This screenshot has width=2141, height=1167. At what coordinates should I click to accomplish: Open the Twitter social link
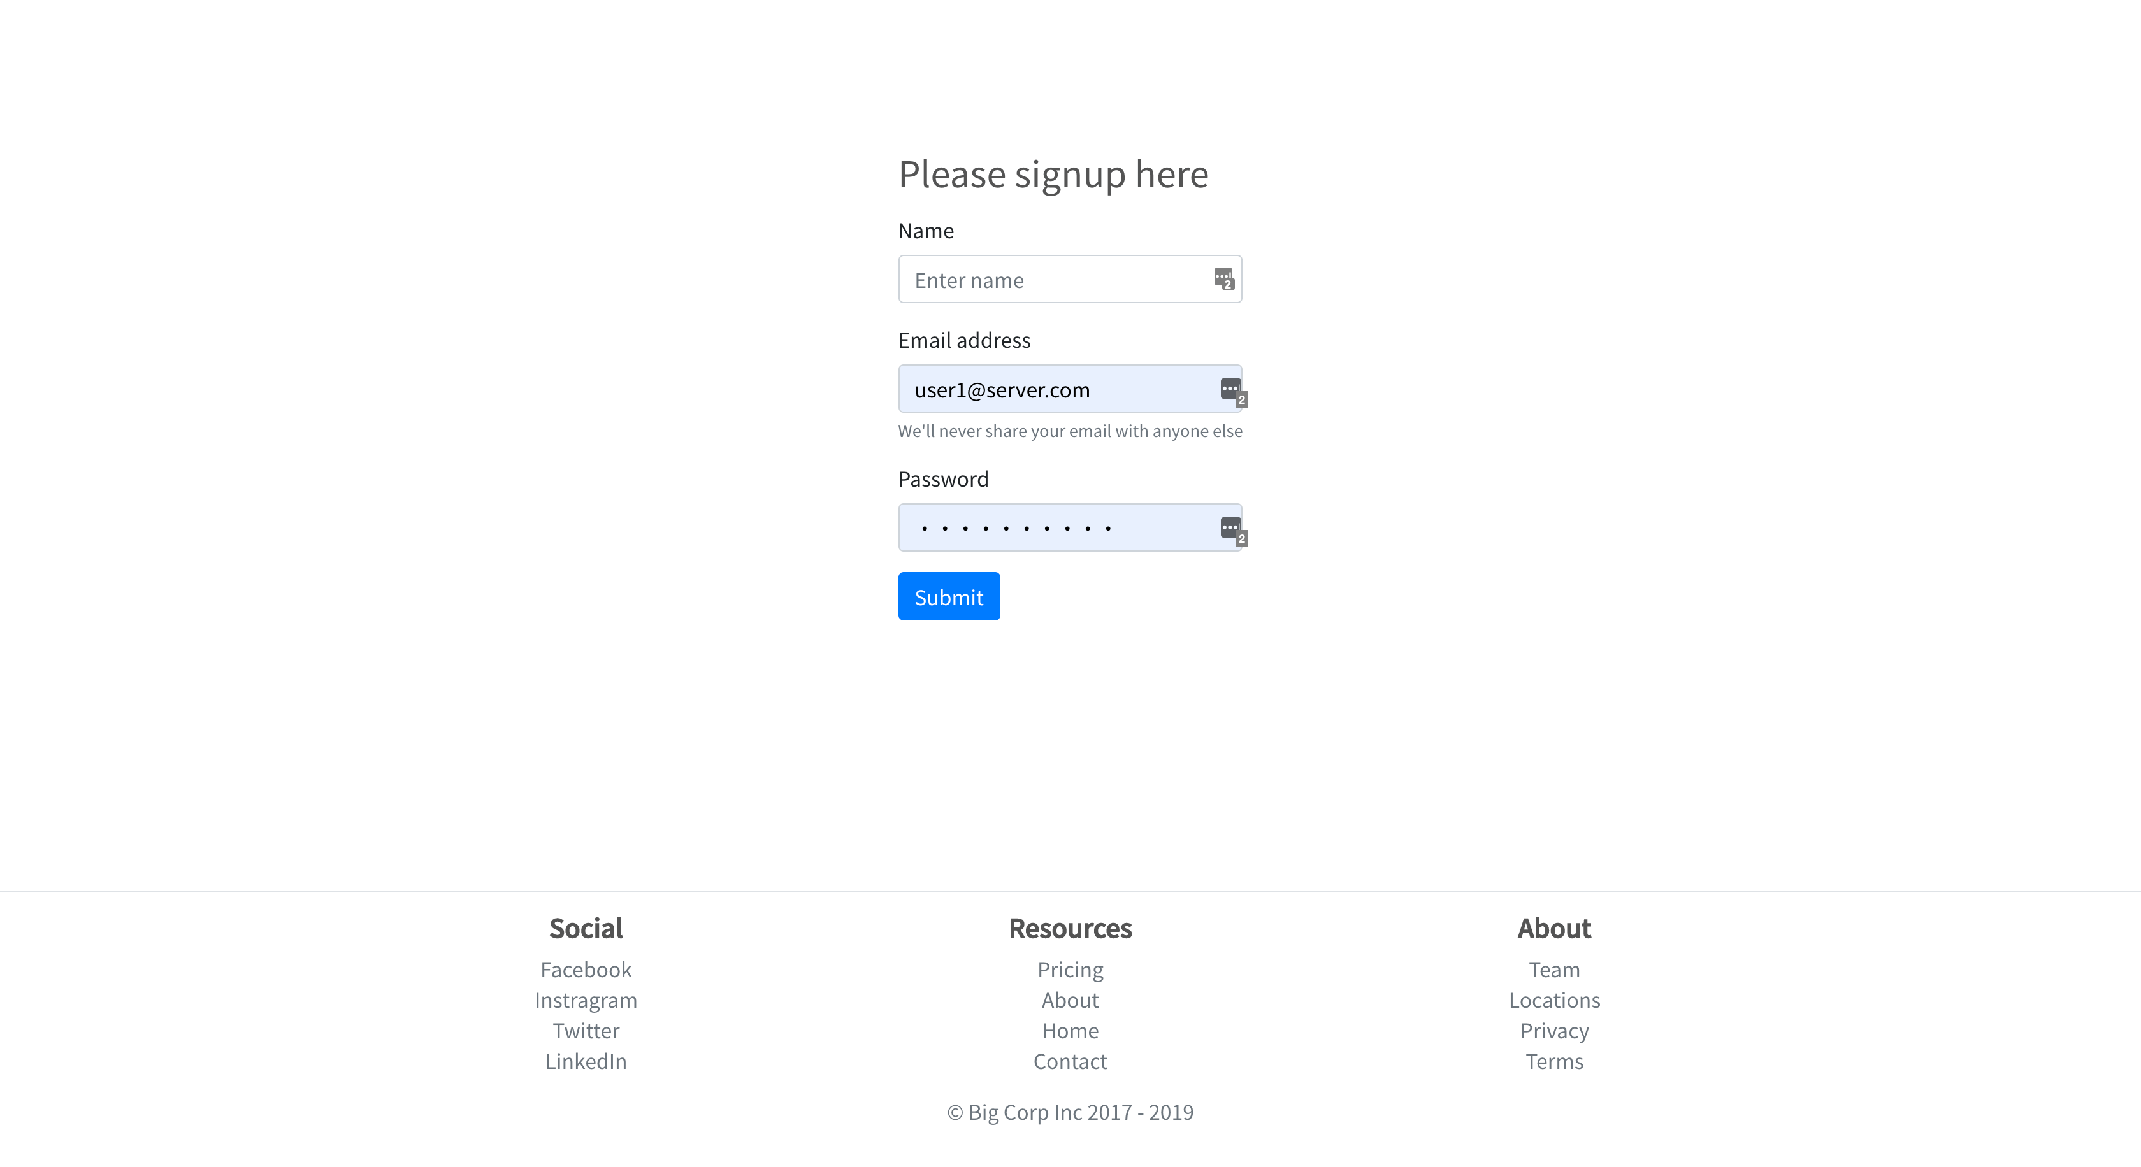tap(585, 1031)
